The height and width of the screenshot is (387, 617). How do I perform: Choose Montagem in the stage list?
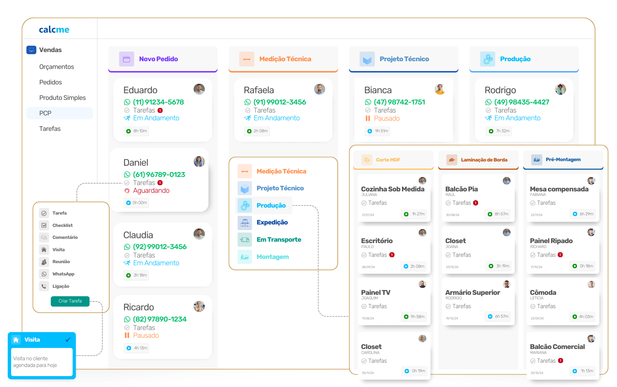point(272,257)
